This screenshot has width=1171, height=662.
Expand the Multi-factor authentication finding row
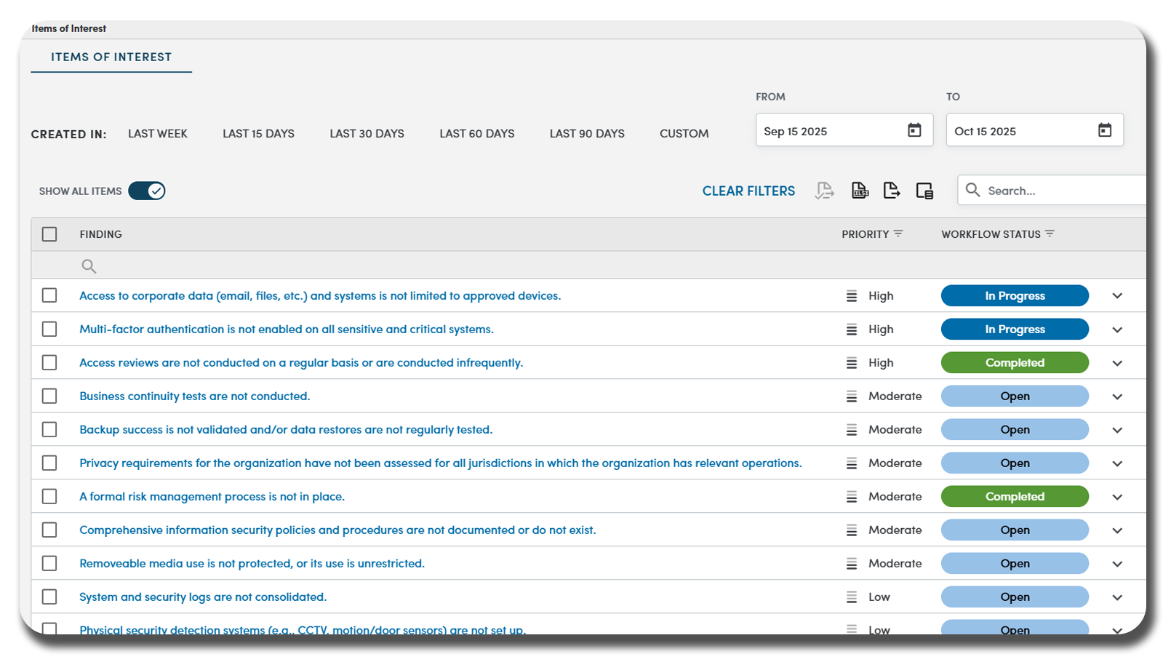(1117, 329)
